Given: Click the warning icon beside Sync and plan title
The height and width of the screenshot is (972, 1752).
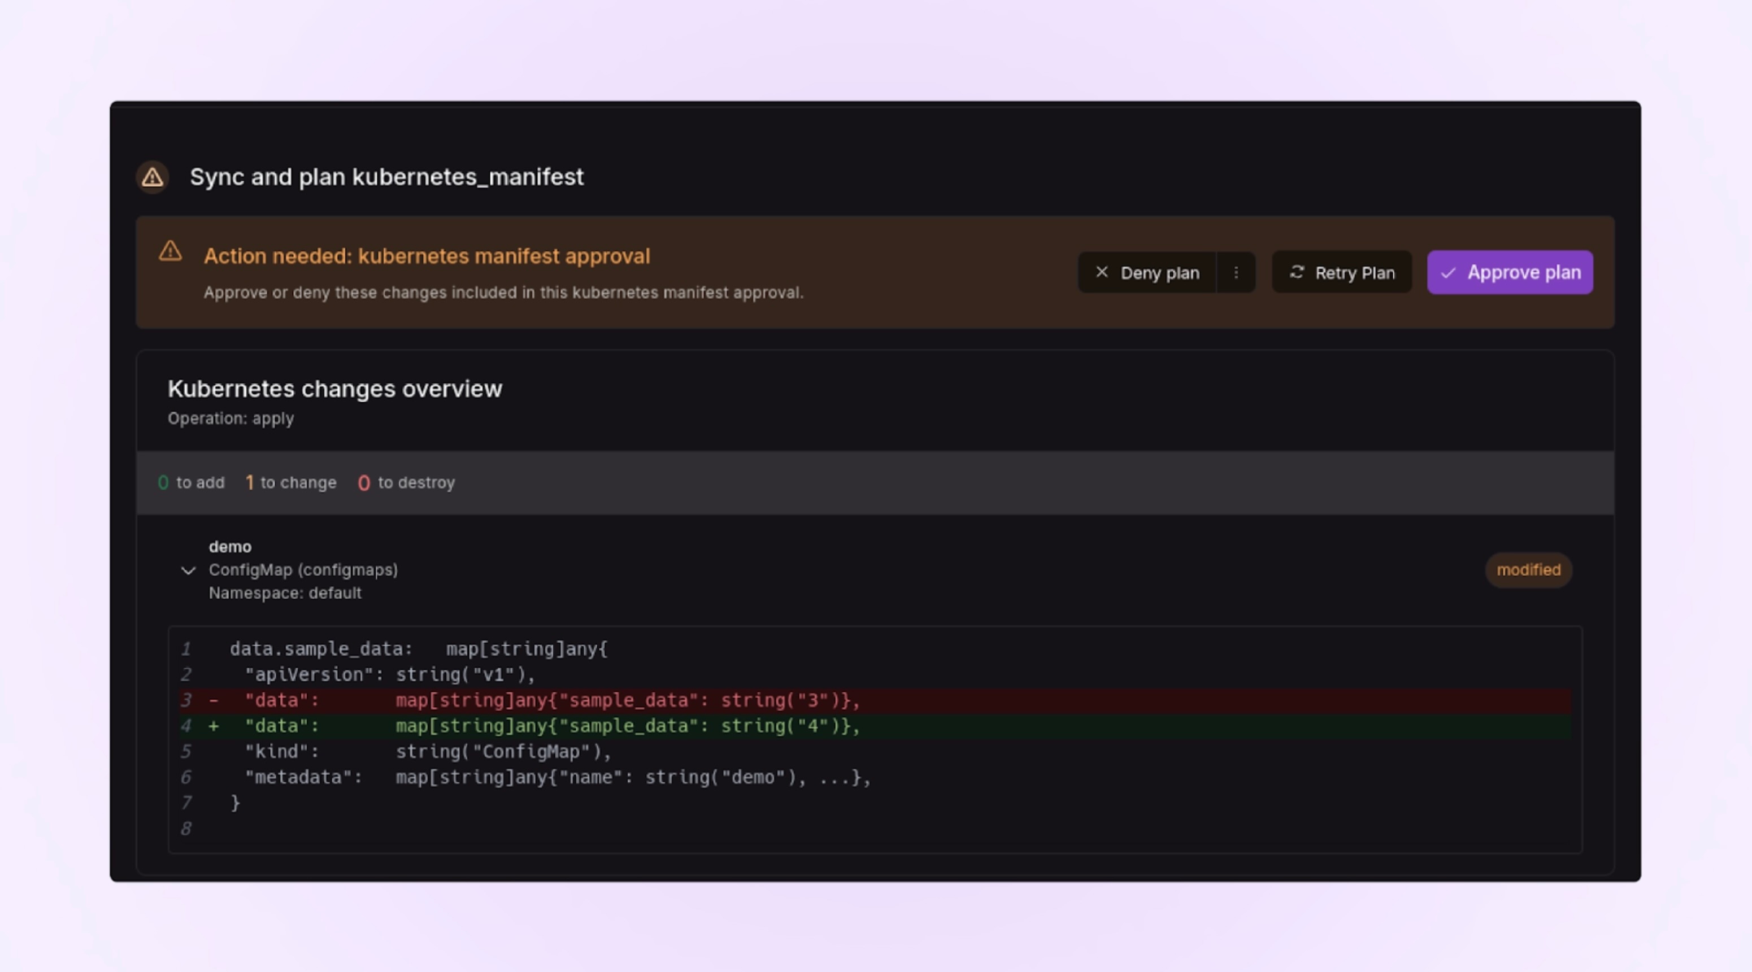Looking at the screenshot, I should (153, 177).
